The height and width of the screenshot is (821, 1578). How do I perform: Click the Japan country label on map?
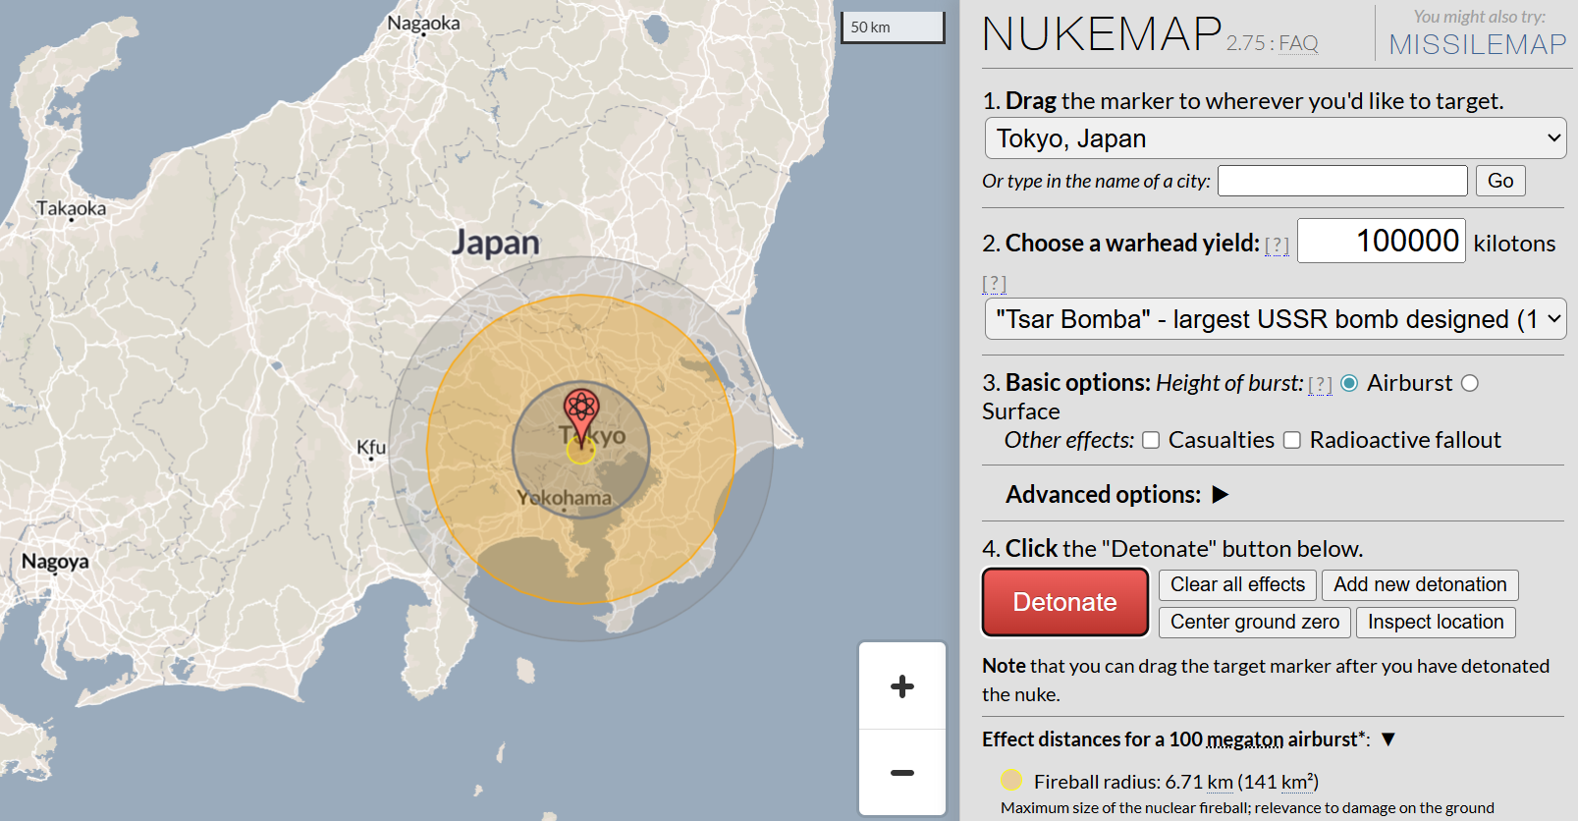pos(496,243)
